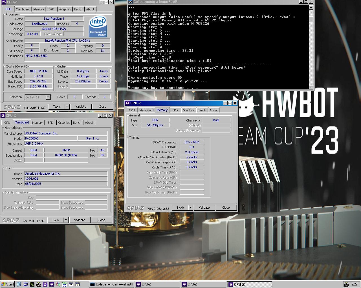Launch Internet Explorer quick launch icon
The image size is (361, 288).
[x=19, y=284]
